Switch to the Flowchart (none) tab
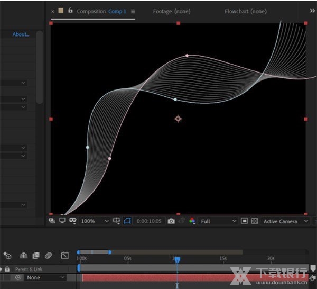This screenshot has height=289, width=317. 246,11
